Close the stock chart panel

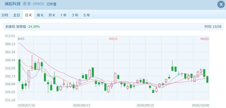(221, 4)
